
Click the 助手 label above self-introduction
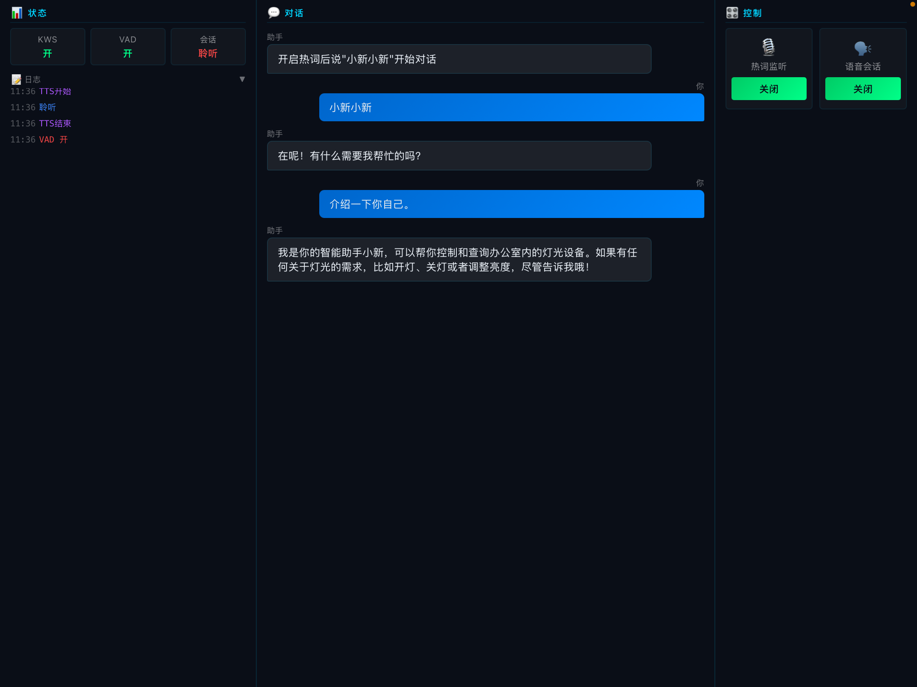[x=275, y=230]
